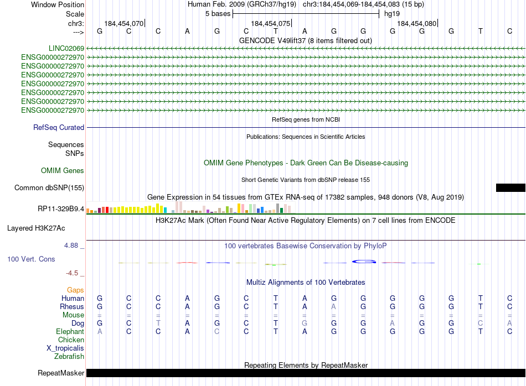Click the Zebrafish species label
526x386 pixels.
pos(69,357)
